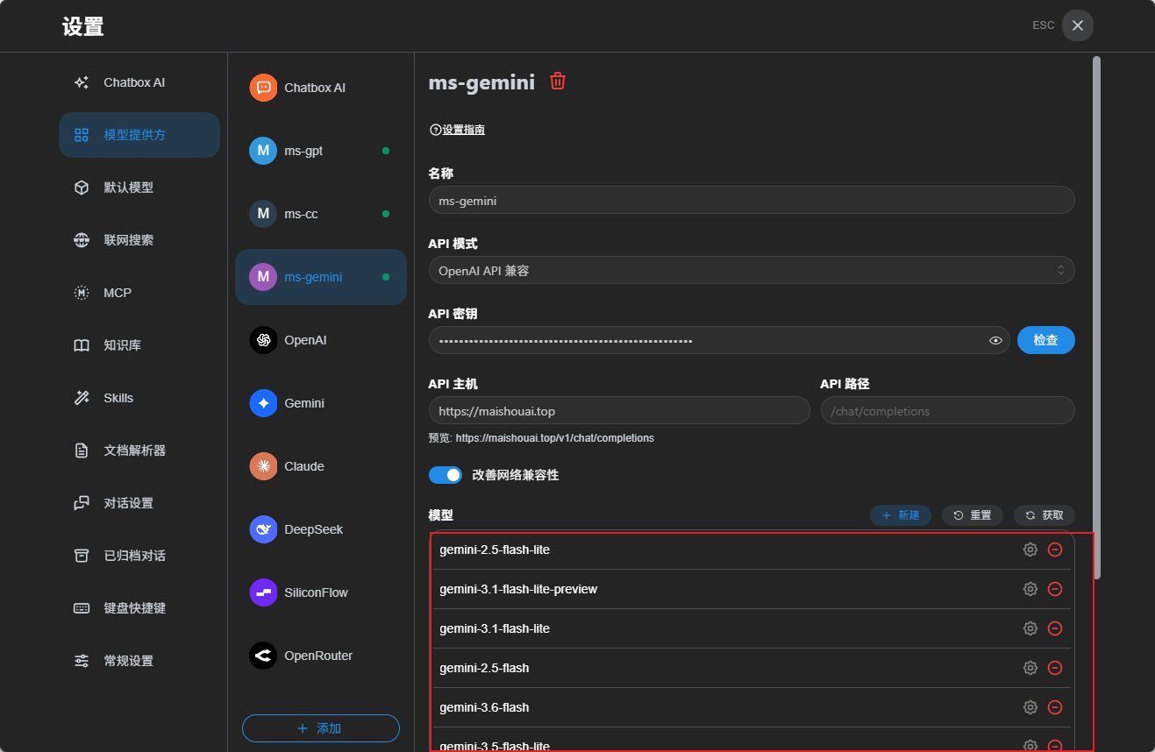
Task: Toggle 改善网络兼容性 switch
Action: 446,475
